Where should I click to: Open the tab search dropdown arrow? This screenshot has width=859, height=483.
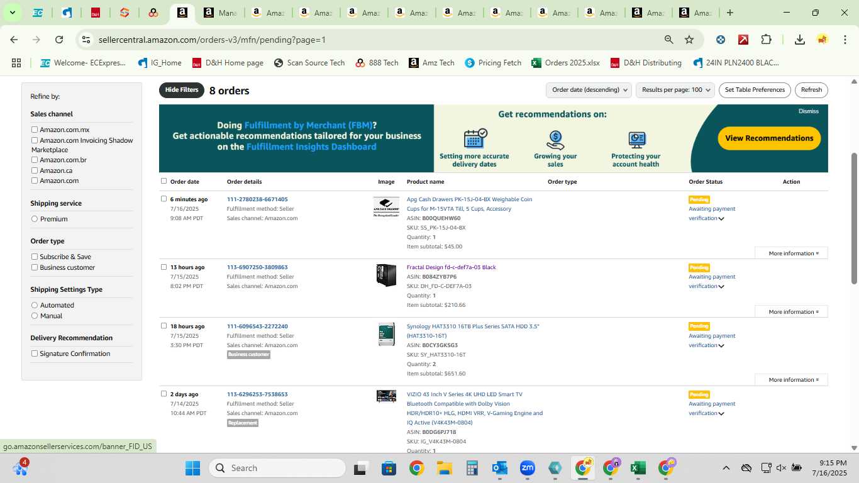coord(12,13)
